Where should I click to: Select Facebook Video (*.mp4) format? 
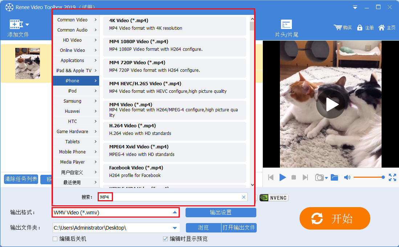pyautogui.click(x=175, y=174)
